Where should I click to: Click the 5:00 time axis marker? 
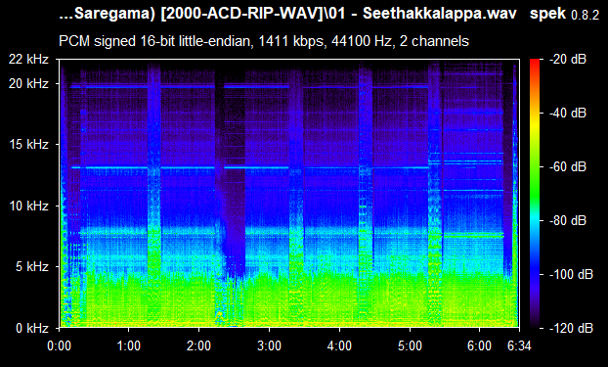(410, 345)
